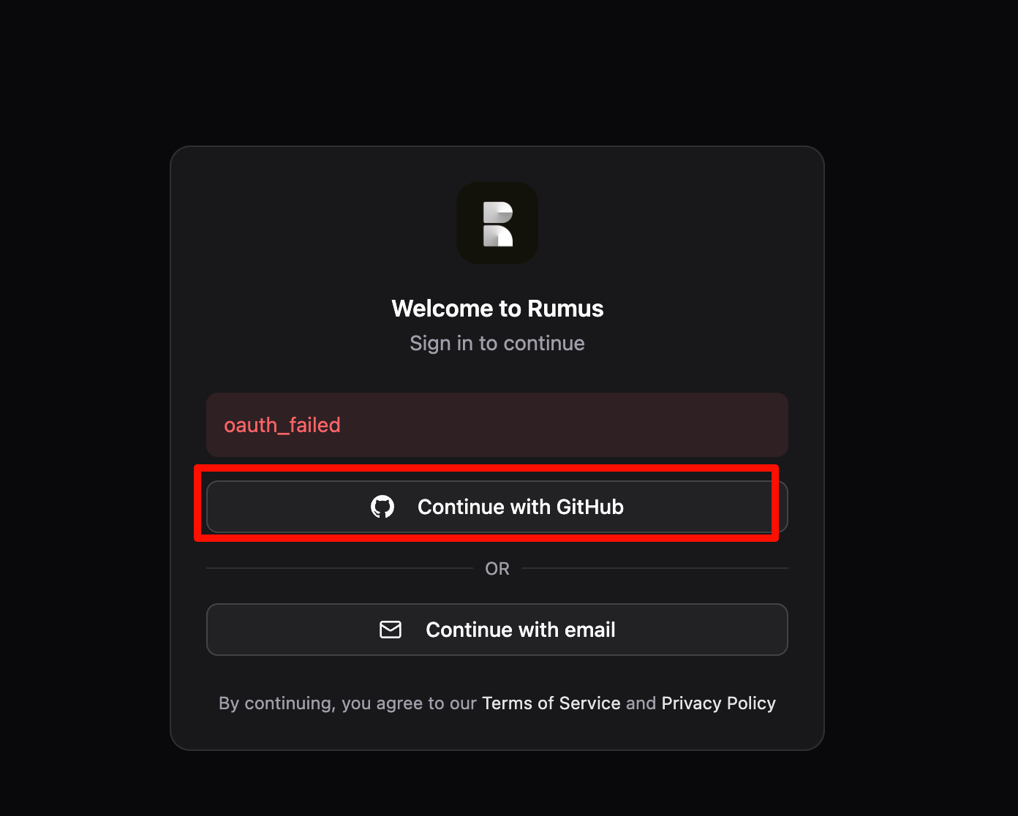
Task: Click the GitHub octocat icon
Action: point(382,507)
